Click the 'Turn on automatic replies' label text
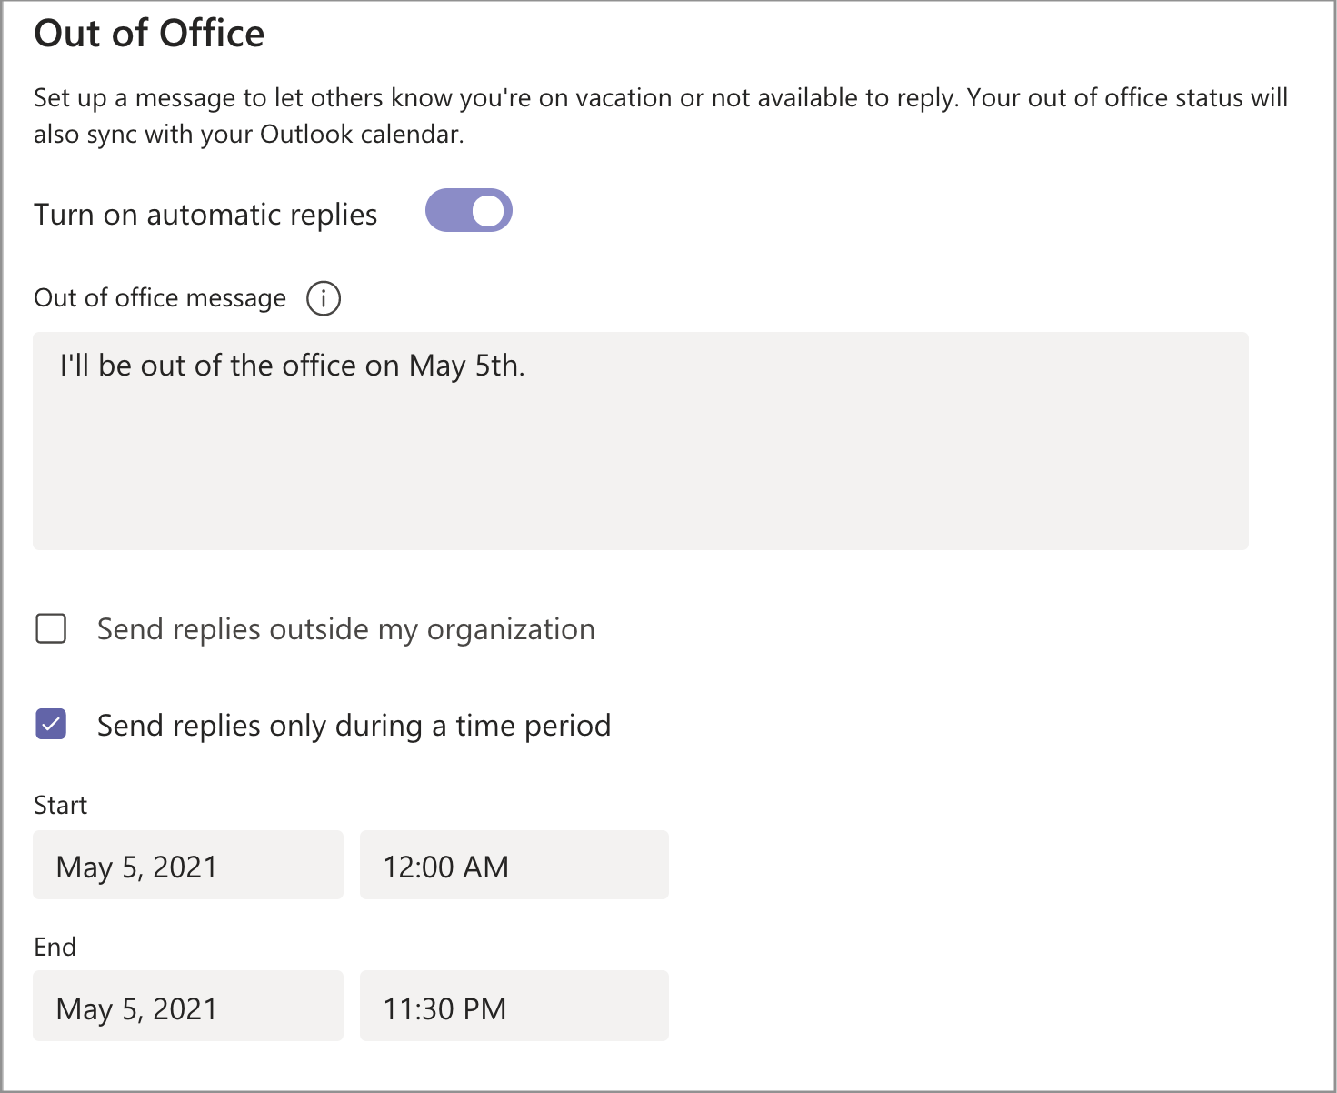 pyautogui.click(x=205, y=215)
